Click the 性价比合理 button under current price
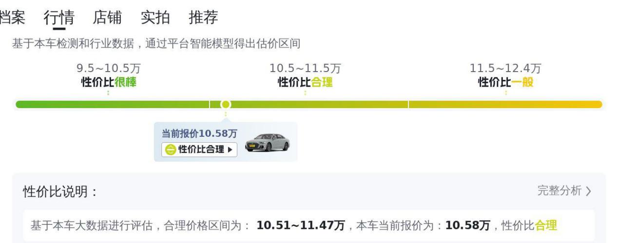The image size is (618, 243). pyautogui.click(x=199, y=150)
